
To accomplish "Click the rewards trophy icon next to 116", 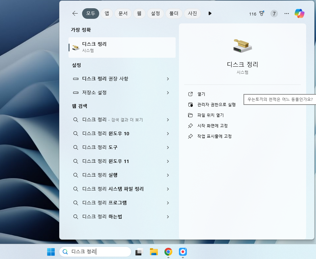I will tap(262, 14).
